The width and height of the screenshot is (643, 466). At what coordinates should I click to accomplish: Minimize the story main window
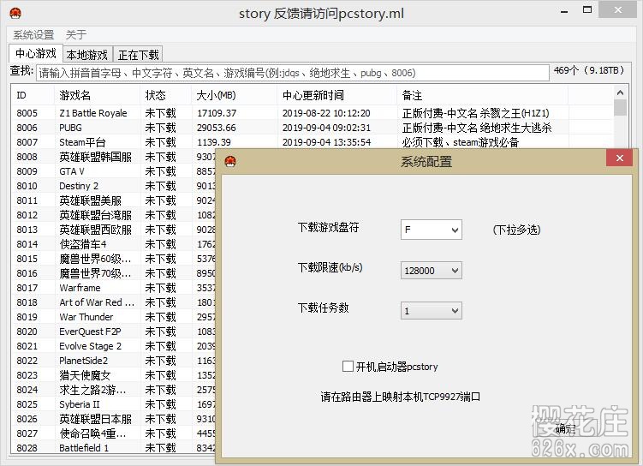pos(564,11)
